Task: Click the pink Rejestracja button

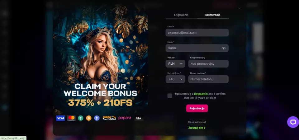Action: (x=197, y=108)
